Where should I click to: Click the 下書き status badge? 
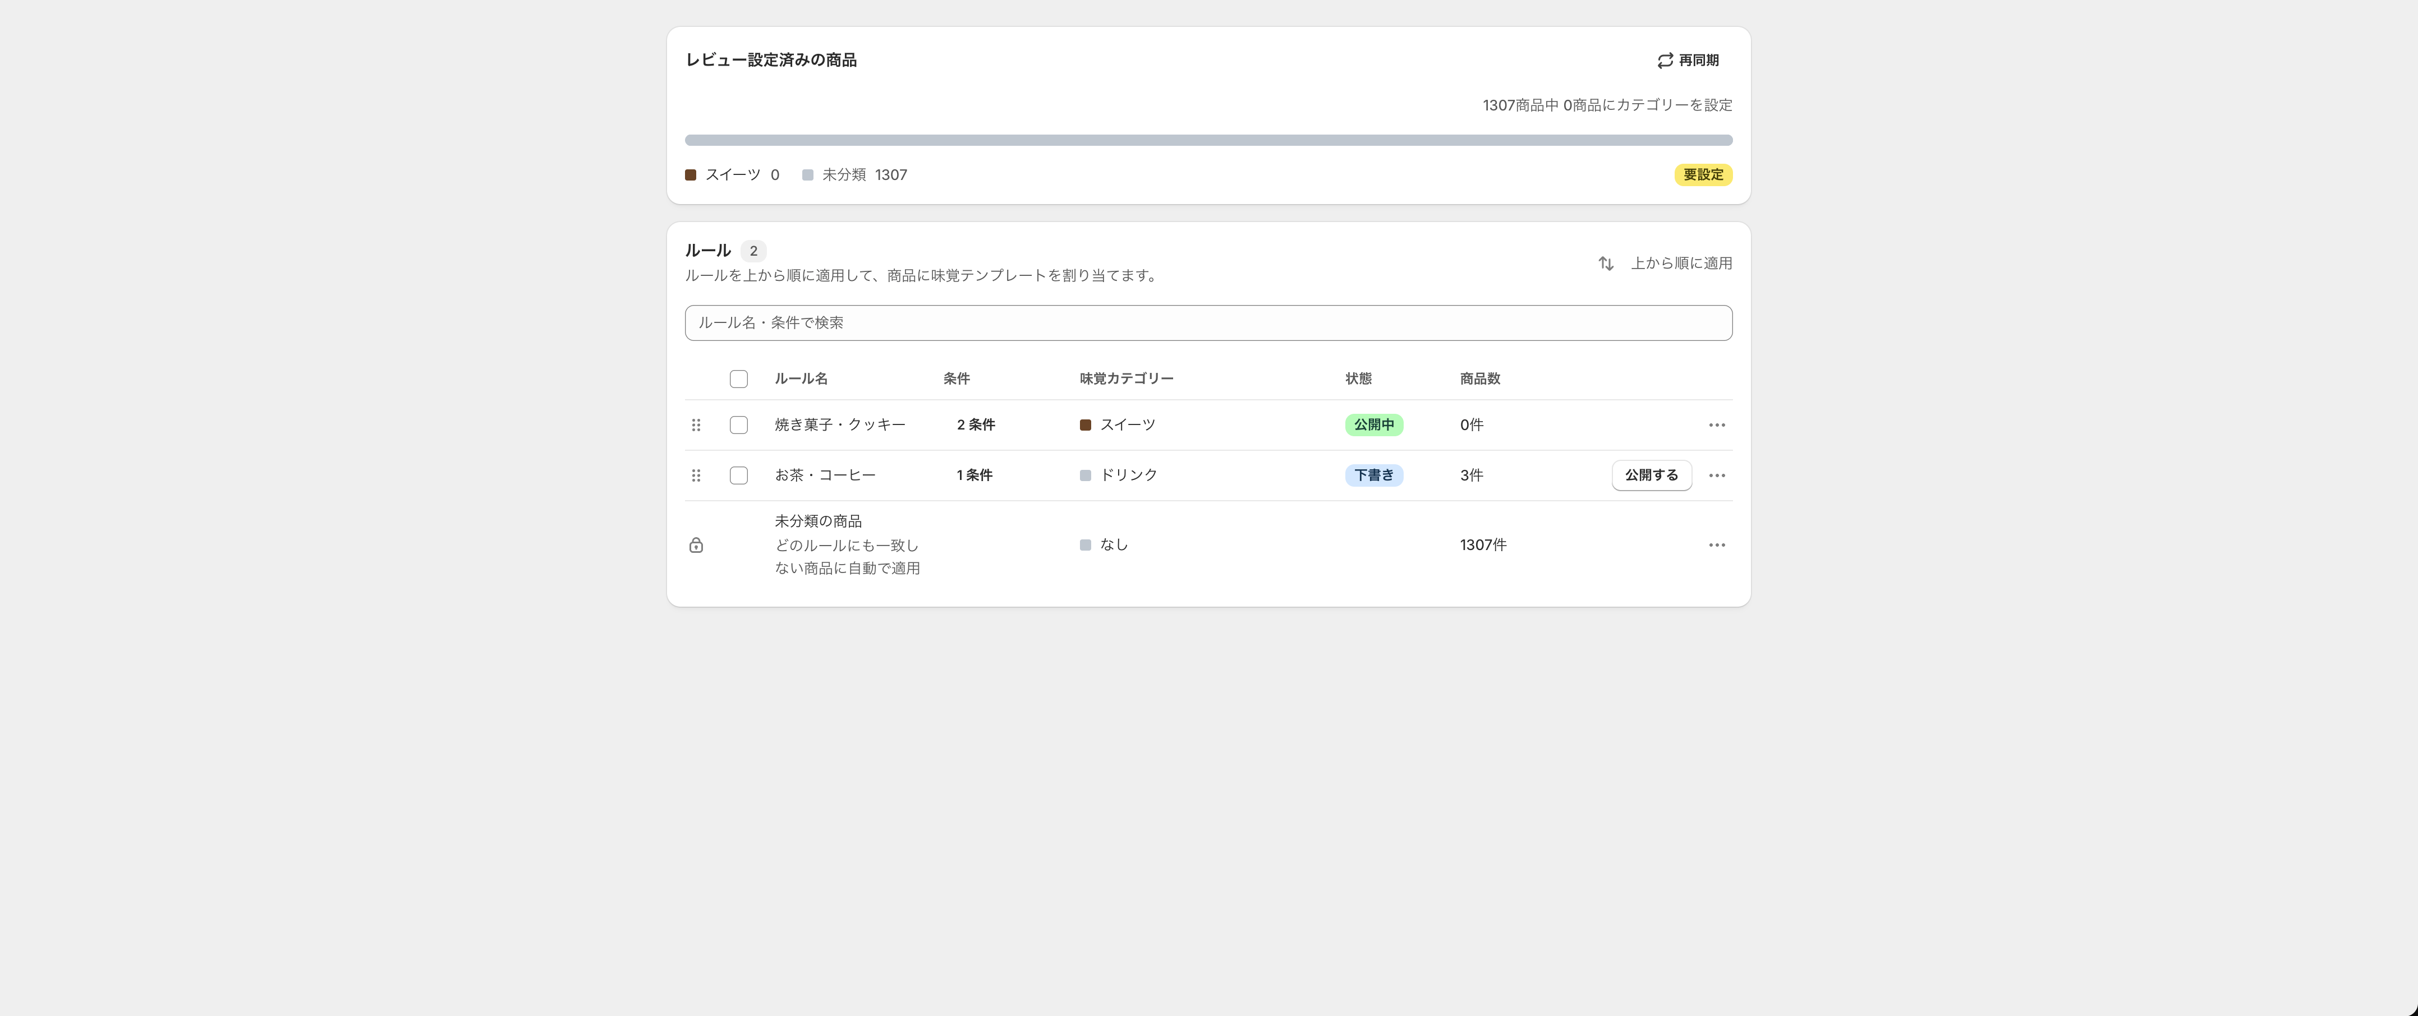[x=1373, y=475]
